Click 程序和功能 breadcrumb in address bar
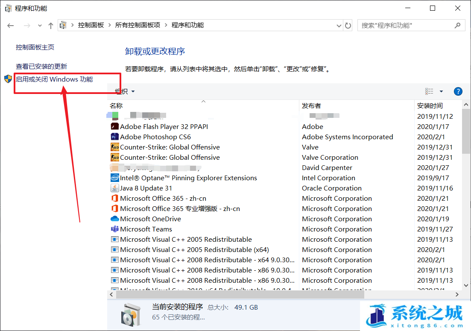The width and height of the screenshot is (471, 331). [188, 25]
